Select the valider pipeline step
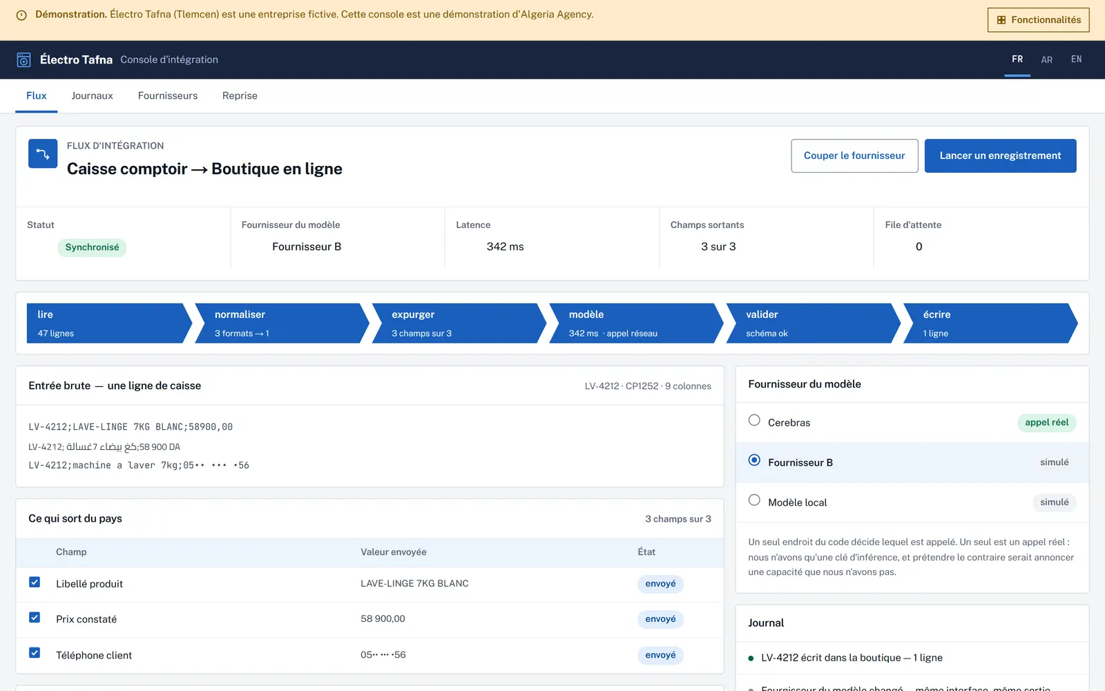The width and height of the screenshot is (1105, 691). (814, 323)
